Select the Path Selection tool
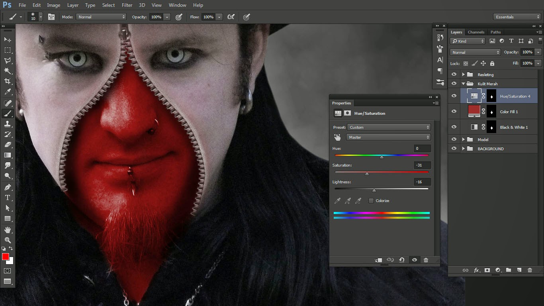The height and width of the screenshot is (306, 544). [x=8, y=208]
